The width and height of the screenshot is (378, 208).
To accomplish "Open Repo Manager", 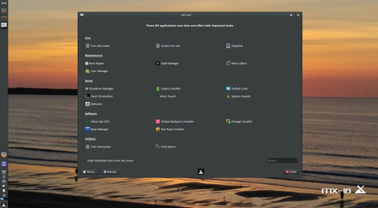I will click(x=97, y=129).
